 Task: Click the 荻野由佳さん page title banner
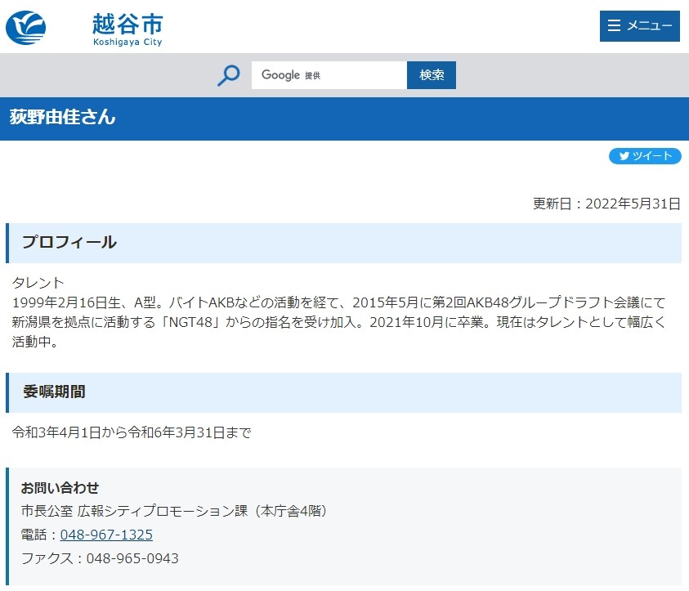pyautogui.click(x=63, y=118)
